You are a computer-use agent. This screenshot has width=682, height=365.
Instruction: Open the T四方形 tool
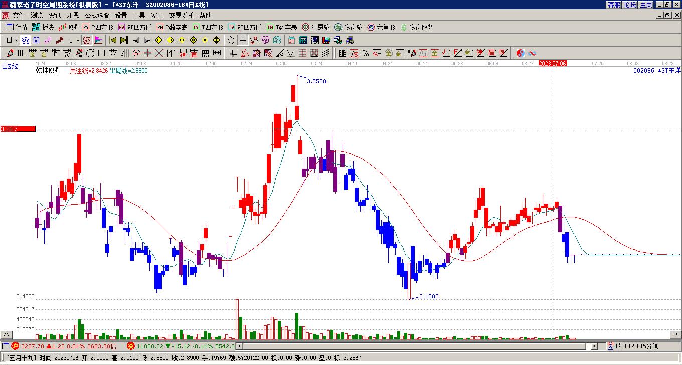coord(208,27)
